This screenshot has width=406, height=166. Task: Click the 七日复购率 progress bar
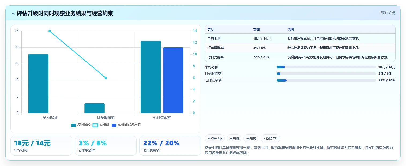[x=326, y=80]
